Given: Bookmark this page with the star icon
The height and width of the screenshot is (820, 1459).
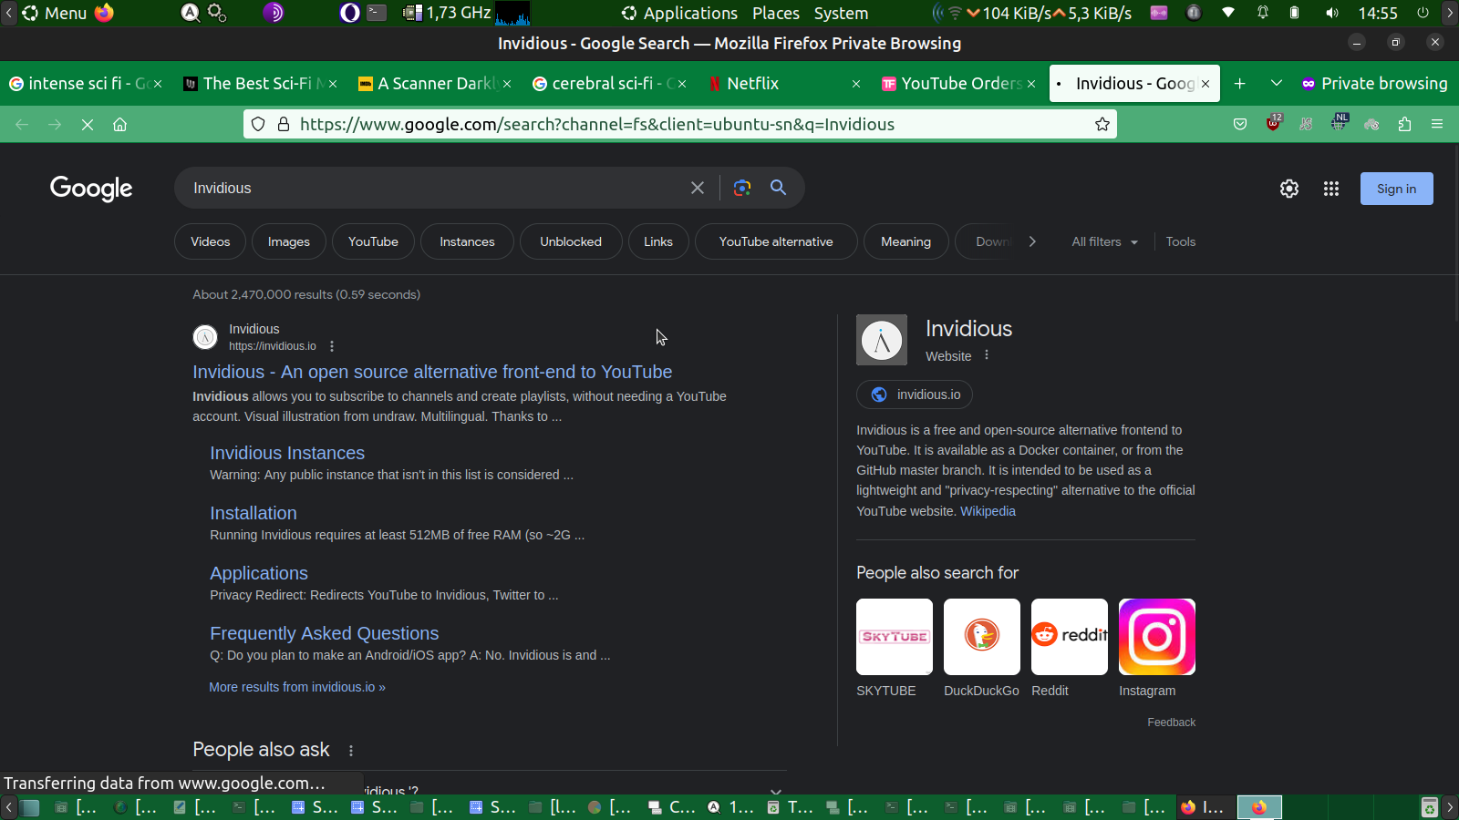Looking at the screenshot, I should pyautogui.click(x=1102, y=125).
